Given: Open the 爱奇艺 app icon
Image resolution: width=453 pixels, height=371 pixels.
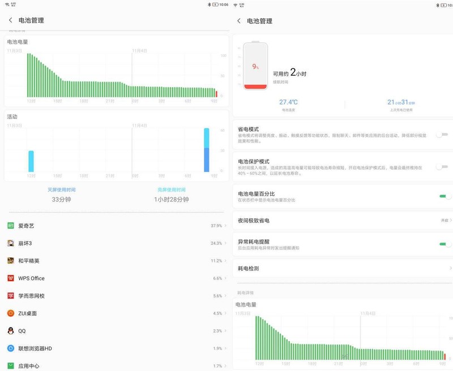Looking at the screenshot, I should coord(11,226).
